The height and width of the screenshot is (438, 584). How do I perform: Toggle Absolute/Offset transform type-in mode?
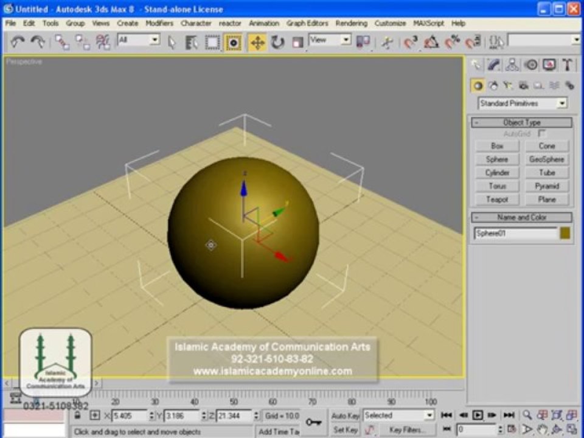pyautogui.click(x=95, y=415)
